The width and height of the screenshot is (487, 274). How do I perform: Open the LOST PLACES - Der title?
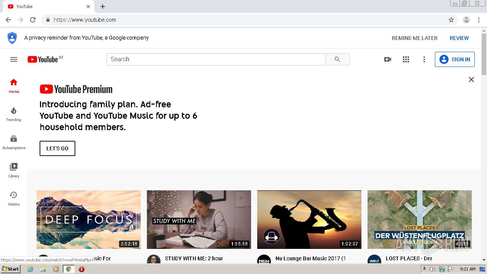(409, 258)
